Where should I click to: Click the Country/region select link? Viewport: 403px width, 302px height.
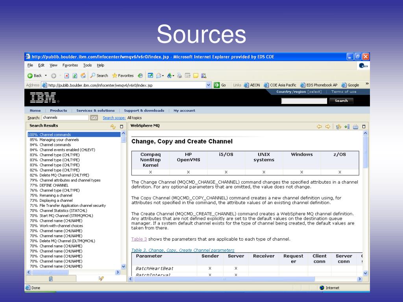pyautogui.click(x=299, y=92)
